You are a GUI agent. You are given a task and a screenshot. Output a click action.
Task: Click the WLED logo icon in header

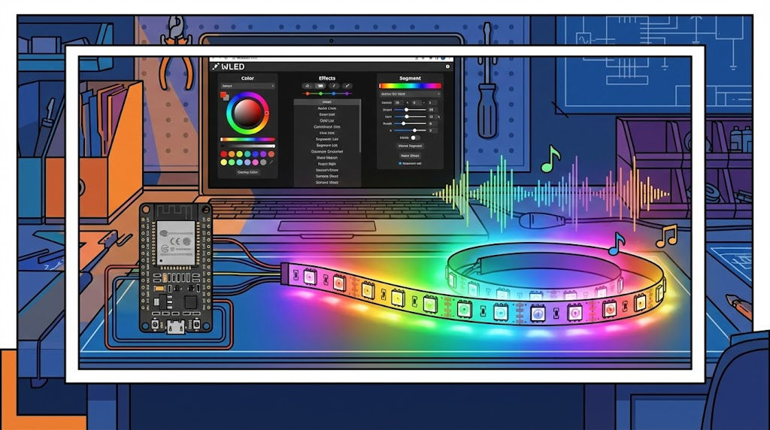point(216,66)
